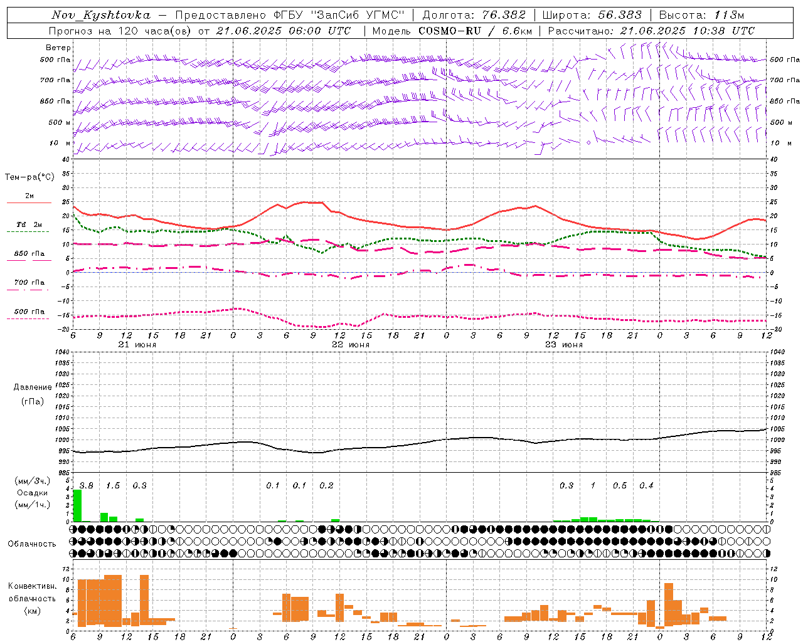The width and height of the screenshot is (803, 642).
Task: Click the 'Td 2м' dew point legend label
Action: 29,224
